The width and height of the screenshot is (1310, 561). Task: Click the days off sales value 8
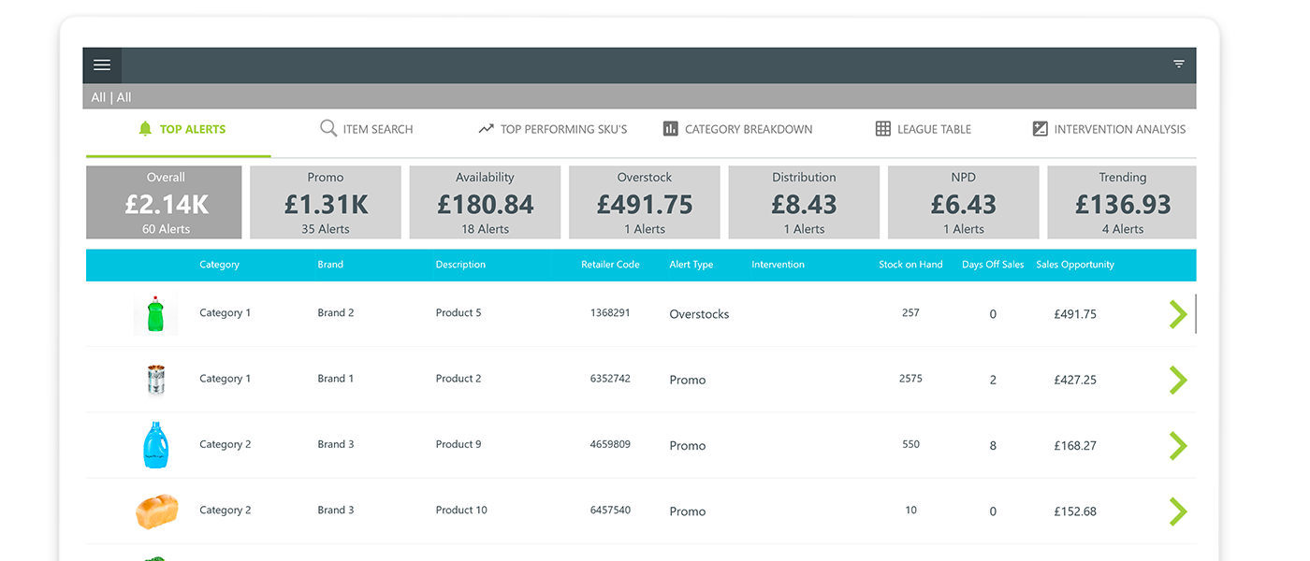click(x=993, y=445)
